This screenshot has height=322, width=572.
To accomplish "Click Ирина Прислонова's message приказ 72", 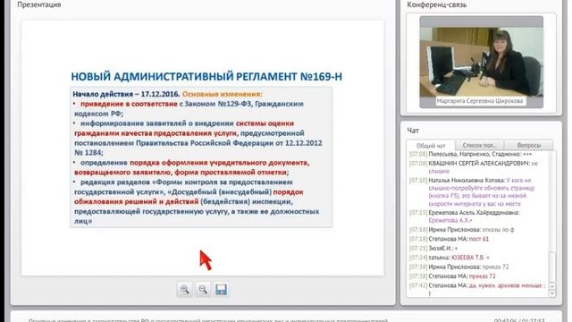I will coord(458,267).
